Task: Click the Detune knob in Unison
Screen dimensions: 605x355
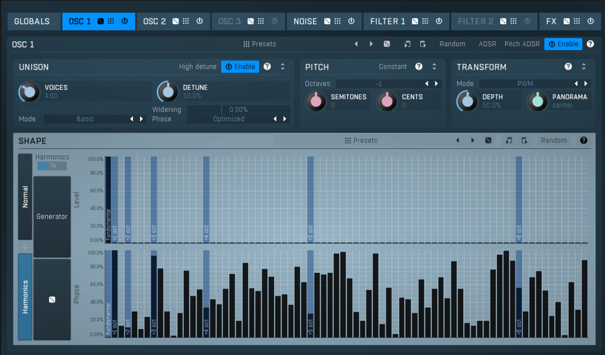Action: pos(168,91)
